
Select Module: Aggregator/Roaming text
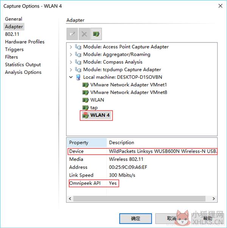coord(117,55)
